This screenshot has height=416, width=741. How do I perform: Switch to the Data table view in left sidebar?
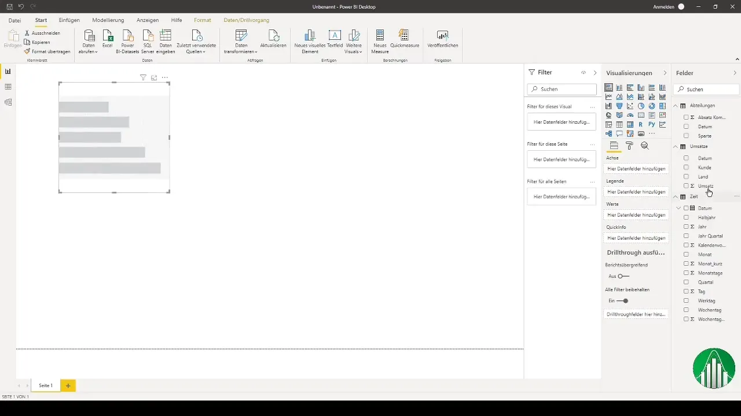pyautogui.click(x=8, y=87)
